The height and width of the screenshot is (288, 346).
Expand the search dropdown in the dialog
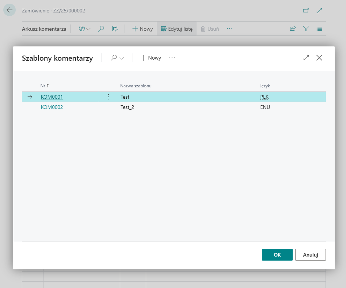(117, 58)
